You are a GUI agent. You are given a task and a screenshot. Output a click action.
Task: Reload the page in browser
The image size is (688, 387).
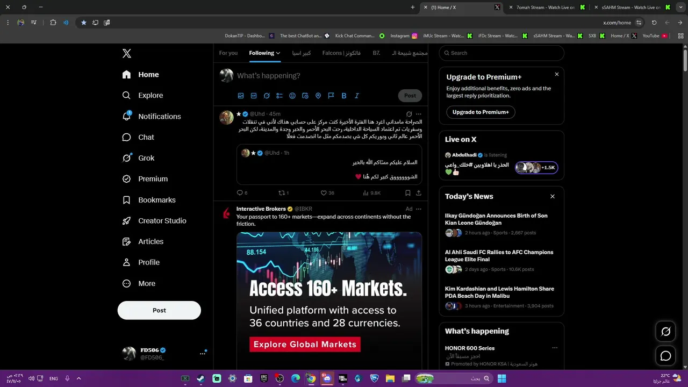[654, 23]
